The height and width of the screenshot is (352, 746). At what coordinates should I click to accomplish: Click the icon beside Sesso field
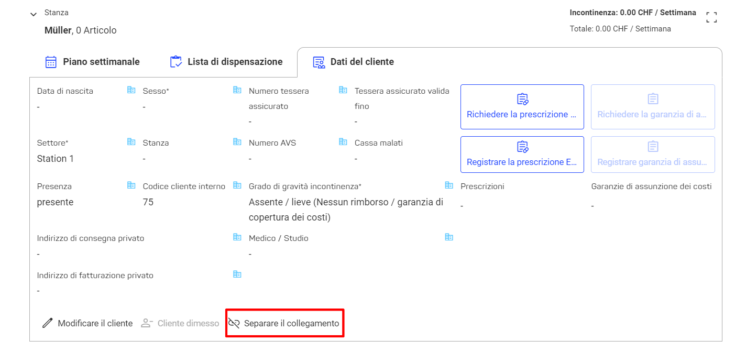pos(237,90)
